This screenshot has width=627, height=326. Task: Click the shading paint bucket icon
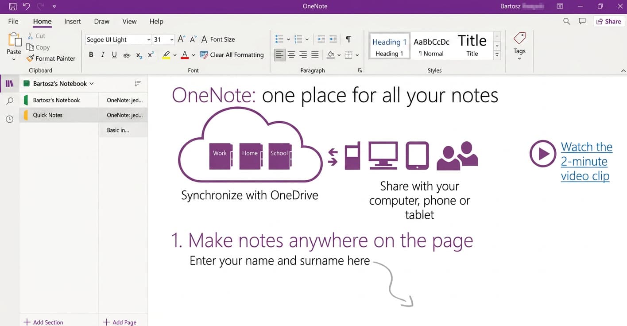[x=331, y=55]
